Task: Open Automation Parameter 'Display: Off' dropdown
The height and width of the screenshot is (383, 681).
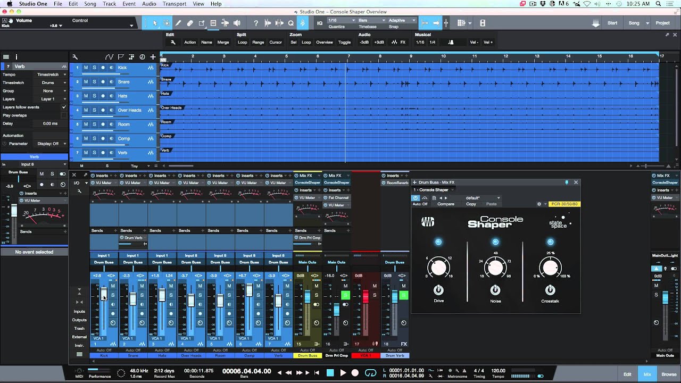Action: tap(52, 144)
